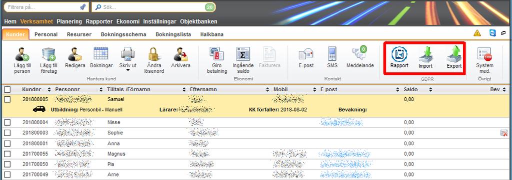Check box for customer 201800004 Nisse
Image resolution: width=512 pixels, height=180 pixels.
(7, 122)
